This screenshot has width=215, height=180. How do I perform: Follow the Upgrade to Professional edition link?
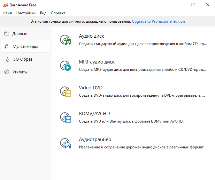click(158, 21)
